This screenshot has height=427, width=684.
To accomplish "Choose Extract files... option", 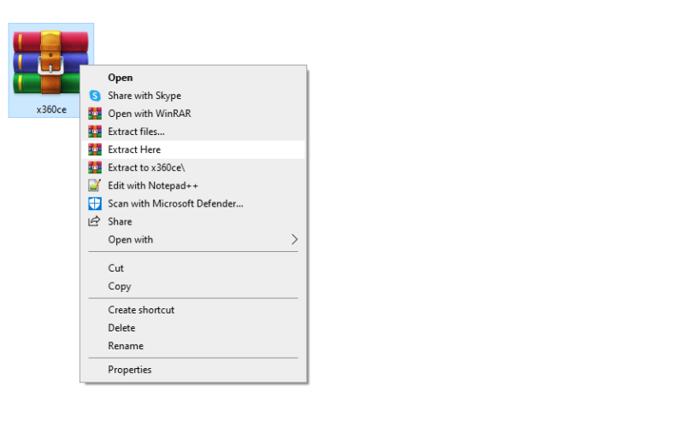I will (193, 132).
